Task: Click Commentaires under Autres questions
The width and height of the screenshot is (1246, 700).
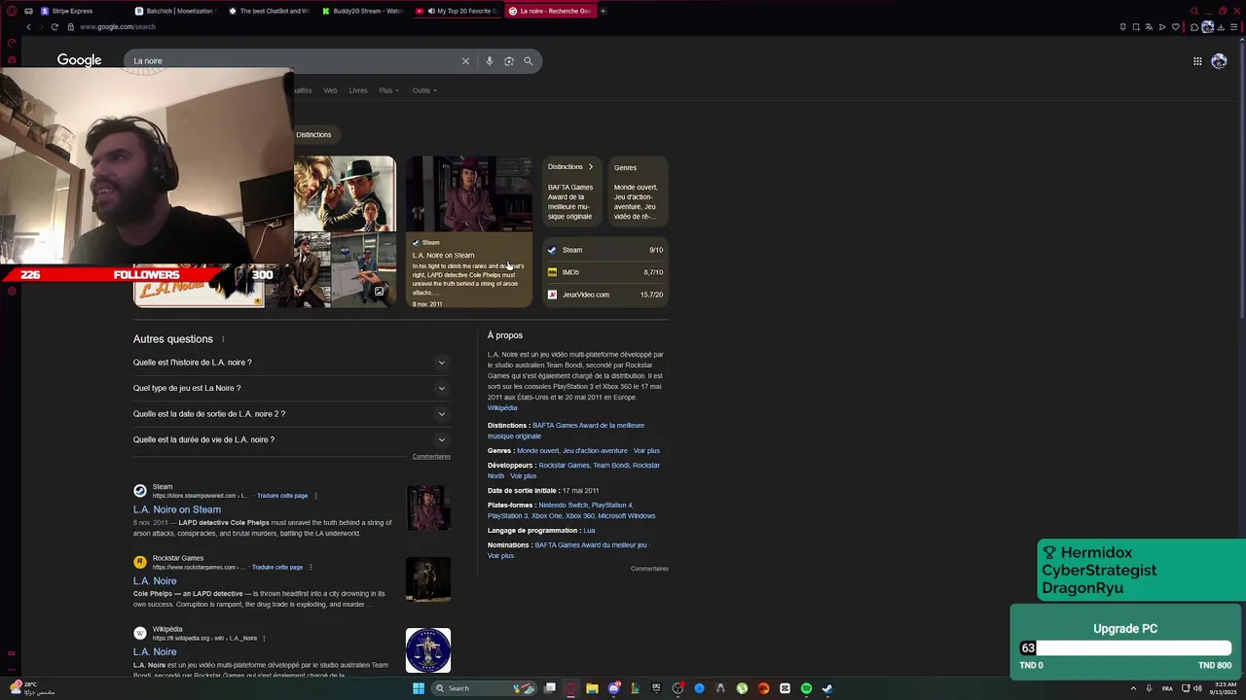Action: 431,457
